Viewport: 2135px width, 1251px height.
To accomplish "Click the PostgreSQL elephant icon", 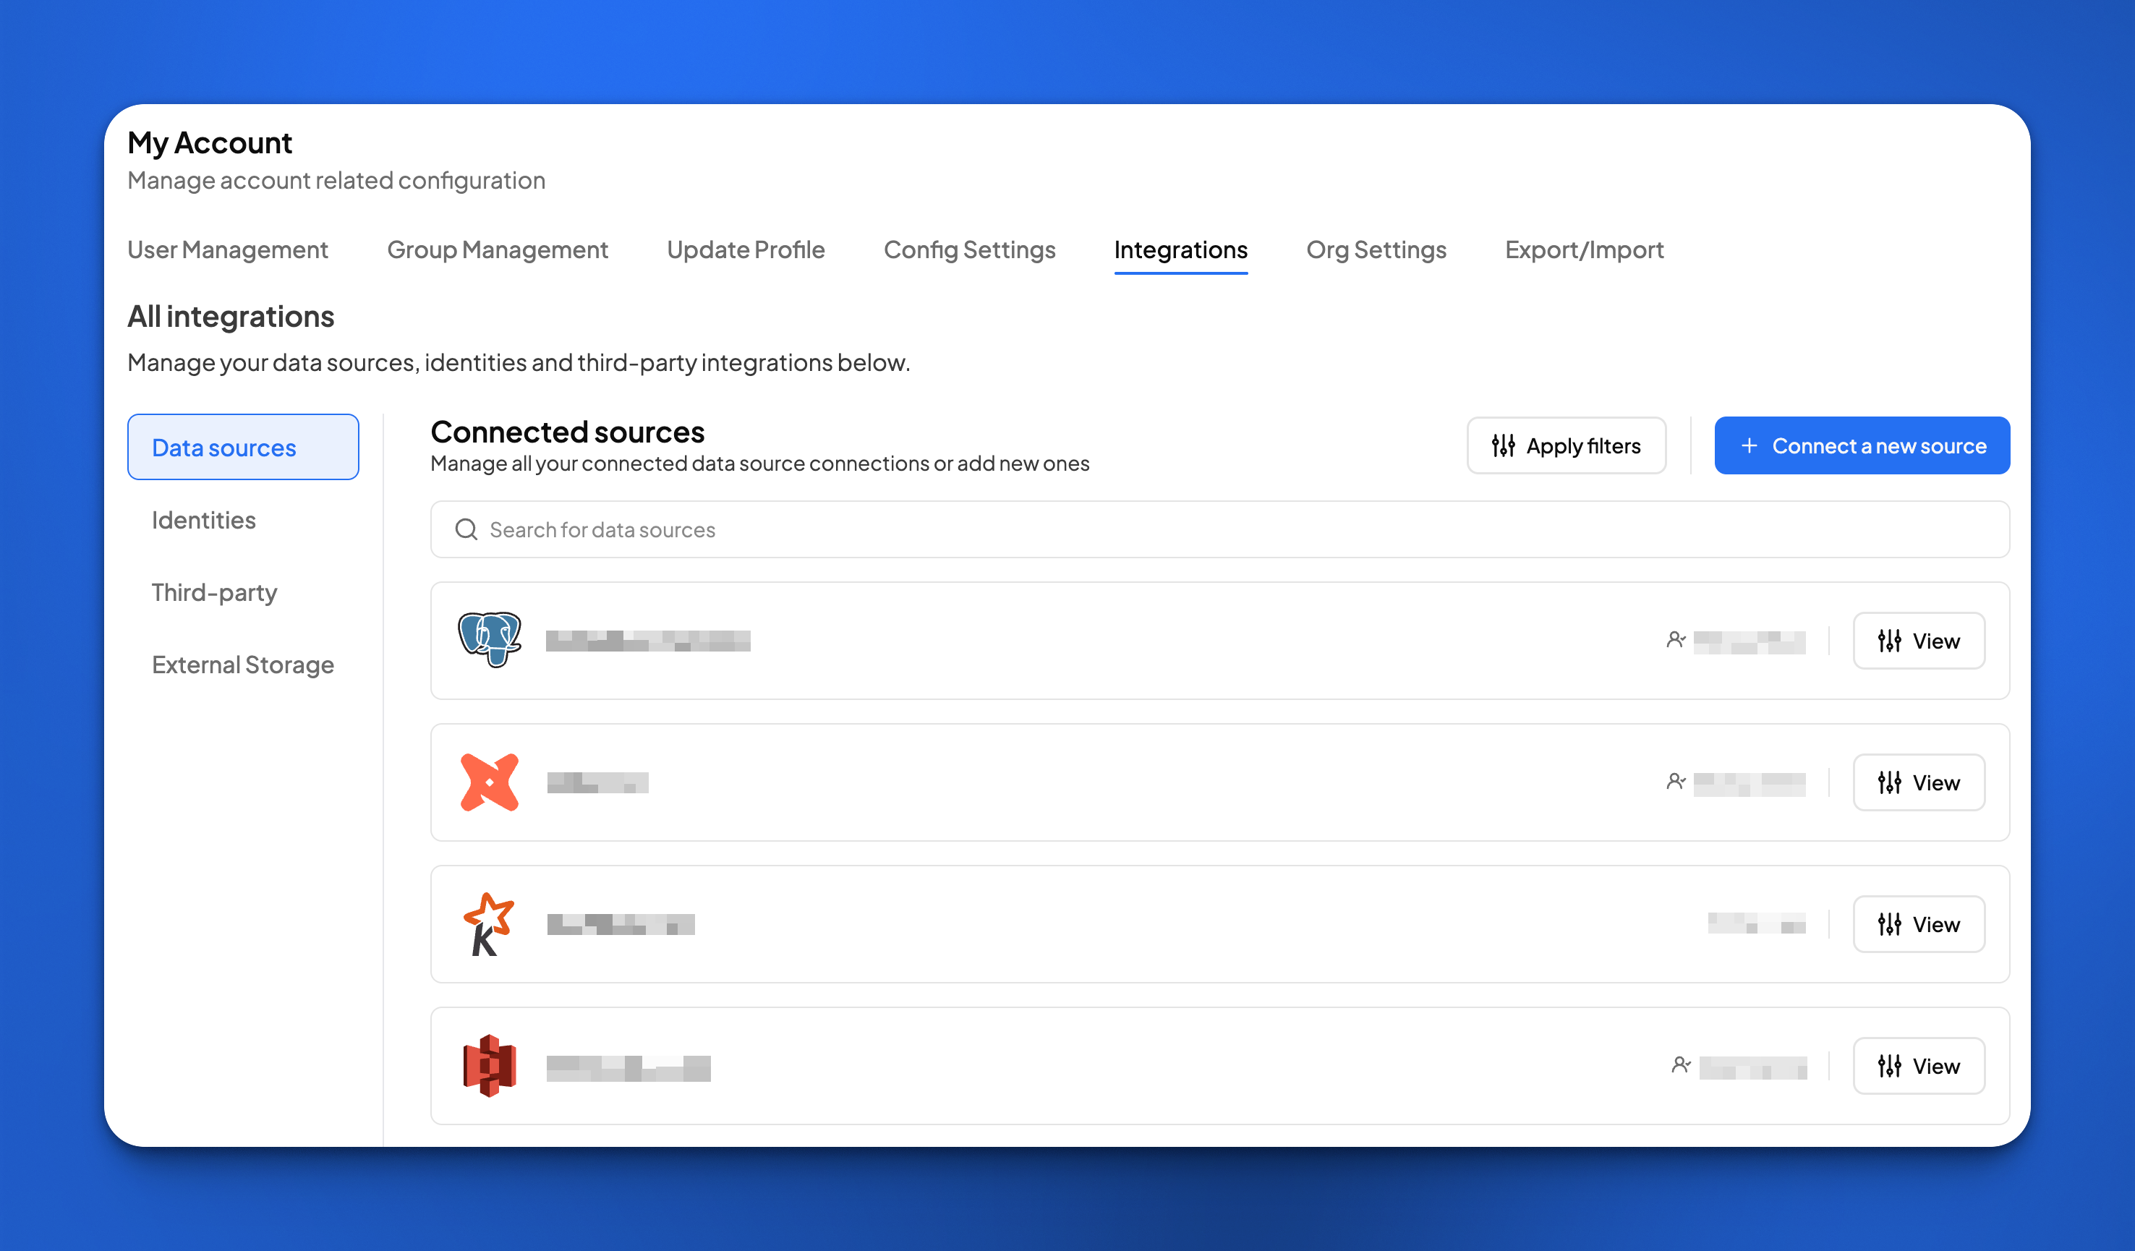I will (489, 639).
